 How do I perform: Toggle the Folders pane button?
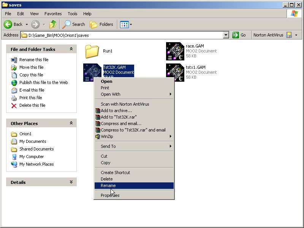click(x=101, y=24)
